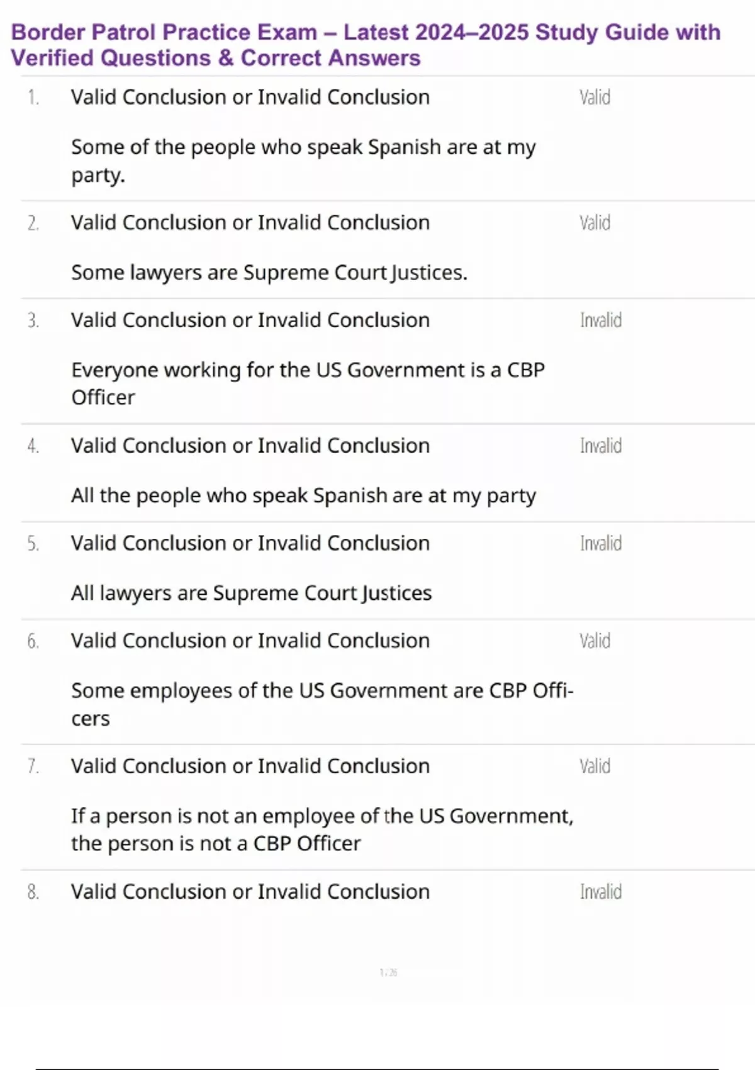The image size is (755, 1070).
Task: Select the "Valid" answer for question 6
Action: pos(595,641)
